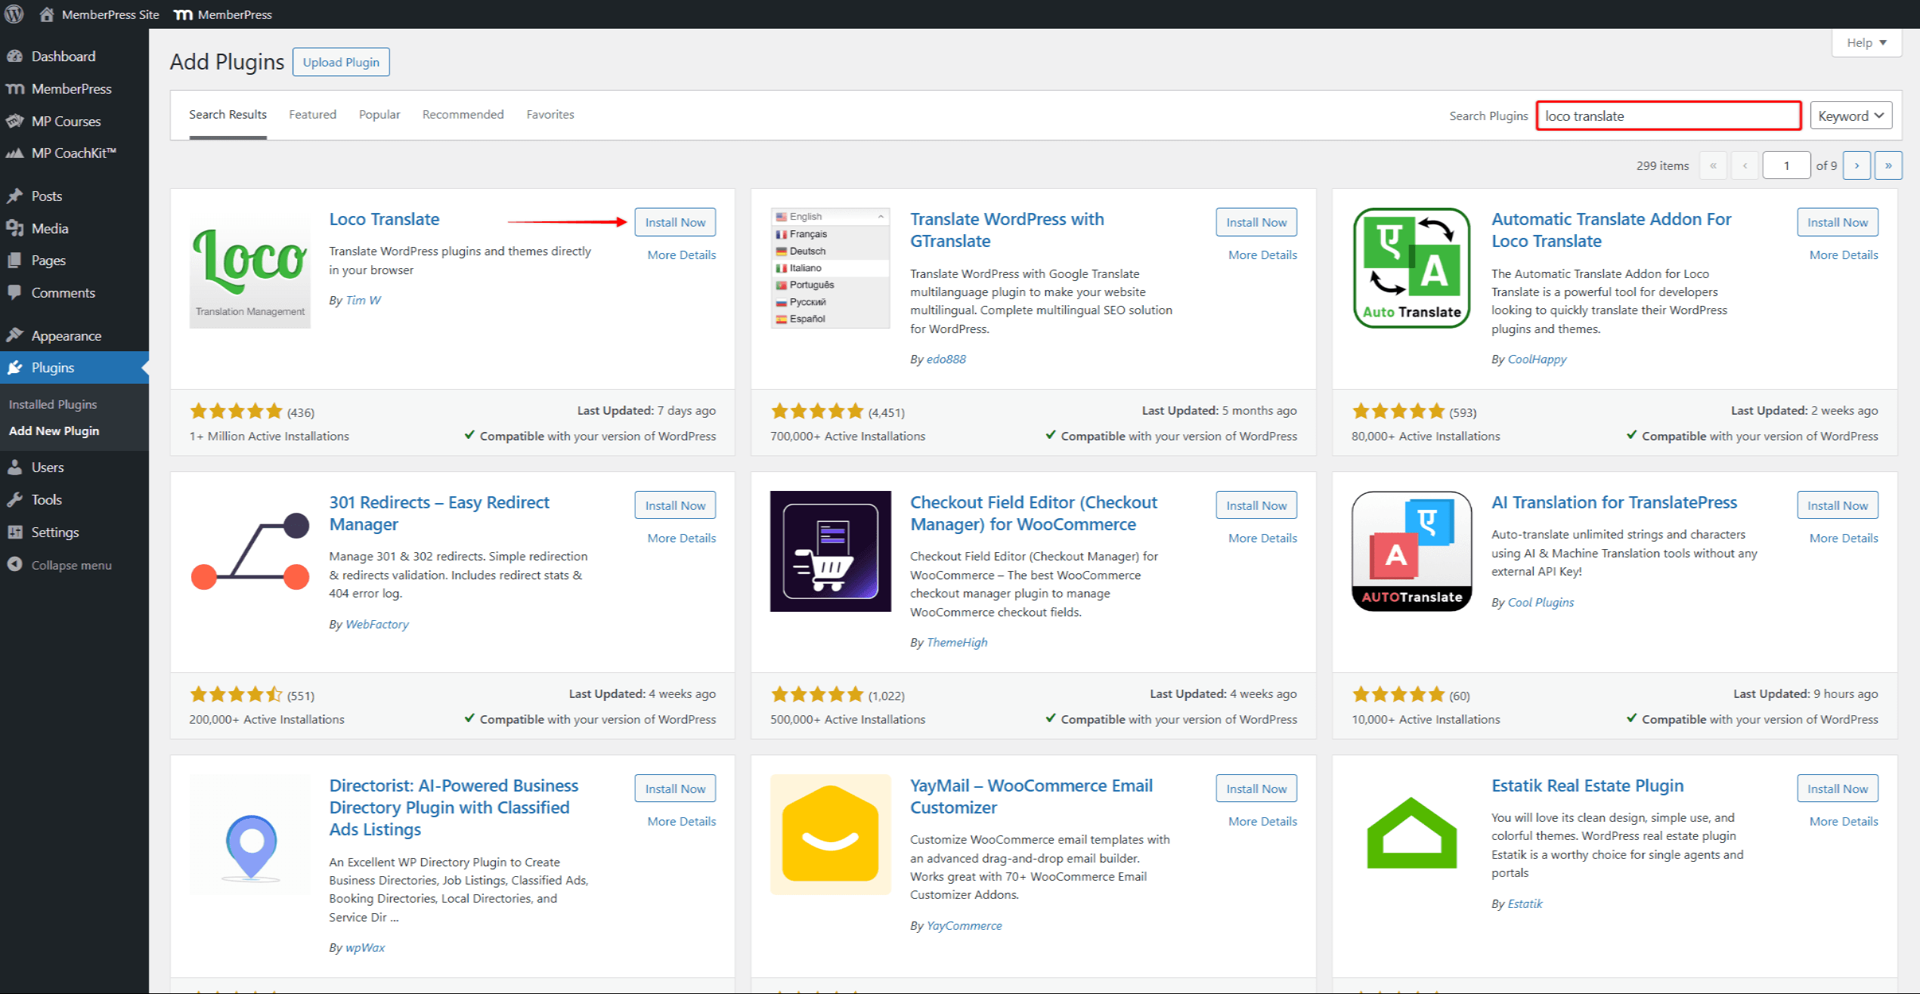
Task: Open the MP Courses menu icon
Action: [x=14, y=122]
